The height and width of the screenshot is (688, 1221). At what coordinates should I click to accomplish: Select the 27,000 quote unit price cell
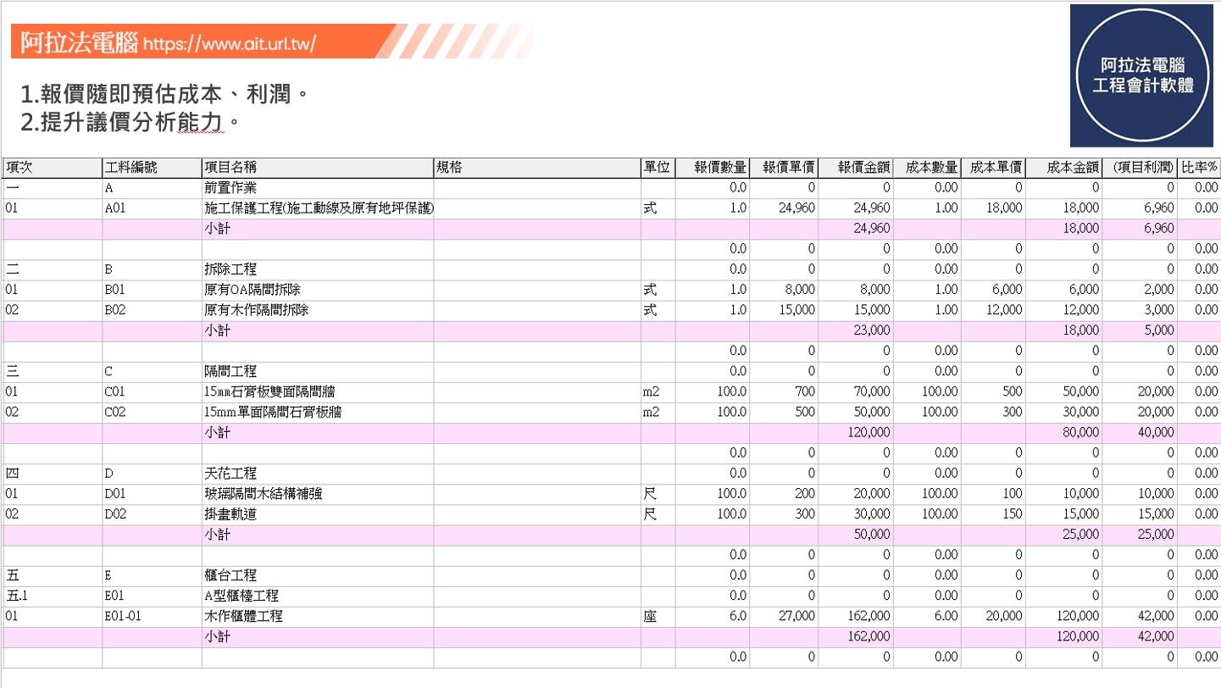point(784,616)
